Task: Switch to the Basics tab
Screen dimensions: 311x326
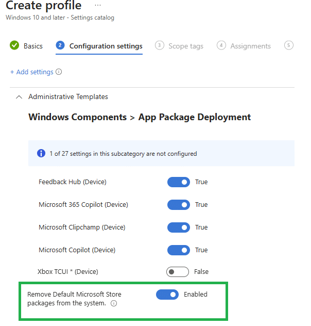Action: point(33,46)
